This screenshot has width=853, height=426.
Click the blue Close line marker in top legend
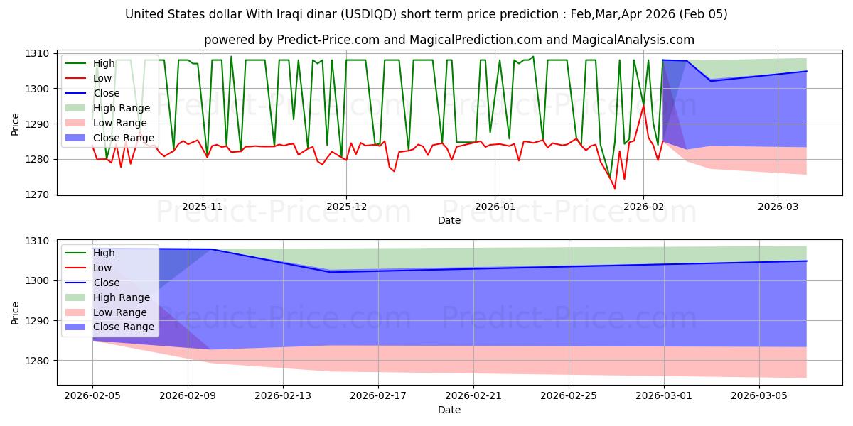[x=77, y=93]
